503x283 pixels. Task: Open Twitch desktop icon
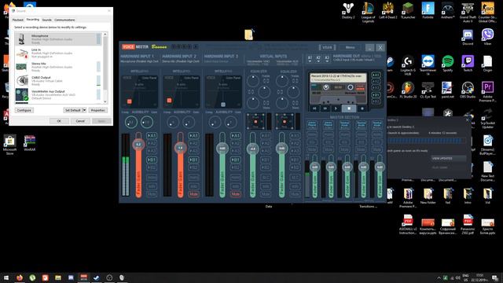pyautogui.click(x=468, y=64)
